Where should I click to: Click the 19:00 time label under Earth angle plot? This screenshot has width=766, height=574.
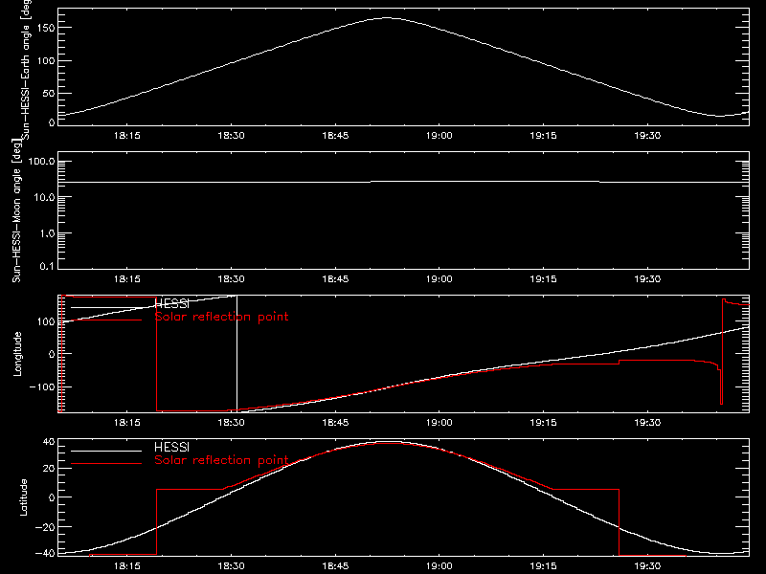click(439, 136)
